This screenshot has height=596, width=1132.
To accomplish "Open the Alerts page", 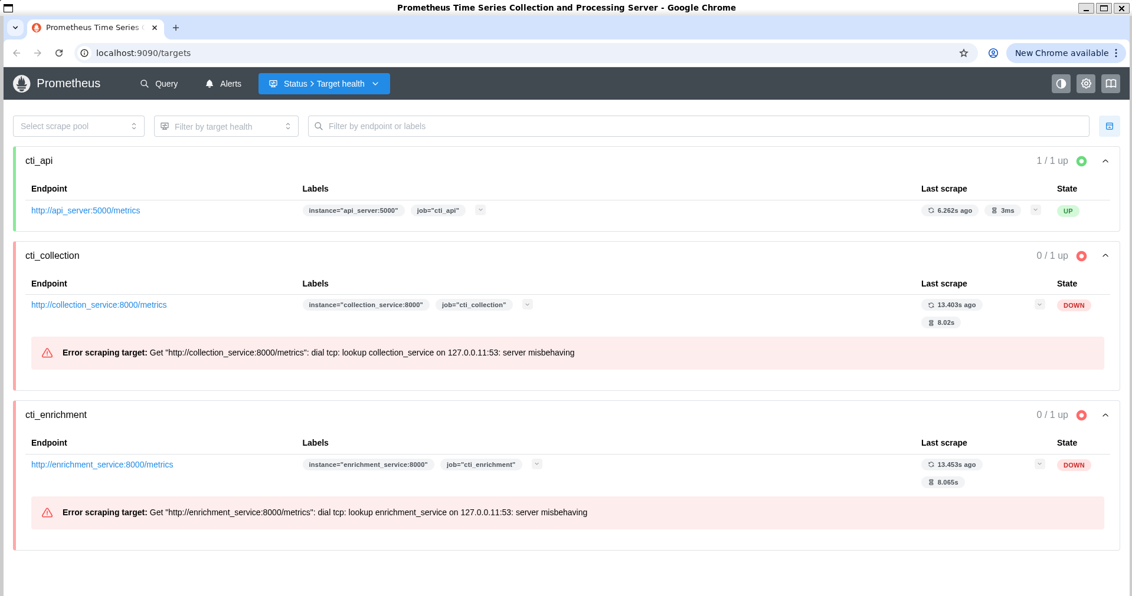I will tap(223, 84).
